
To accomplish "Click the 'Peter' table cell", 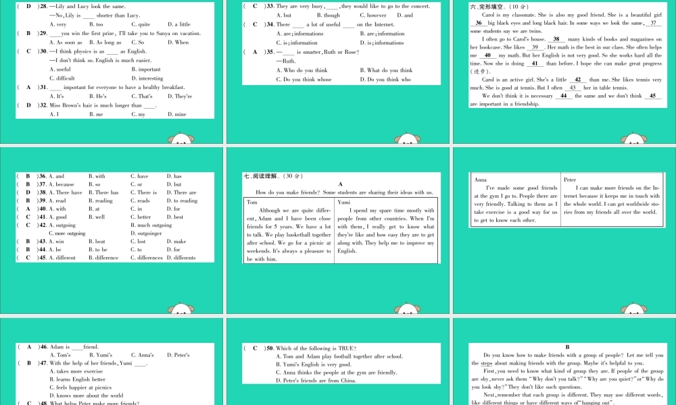I will tap(612, 200).
